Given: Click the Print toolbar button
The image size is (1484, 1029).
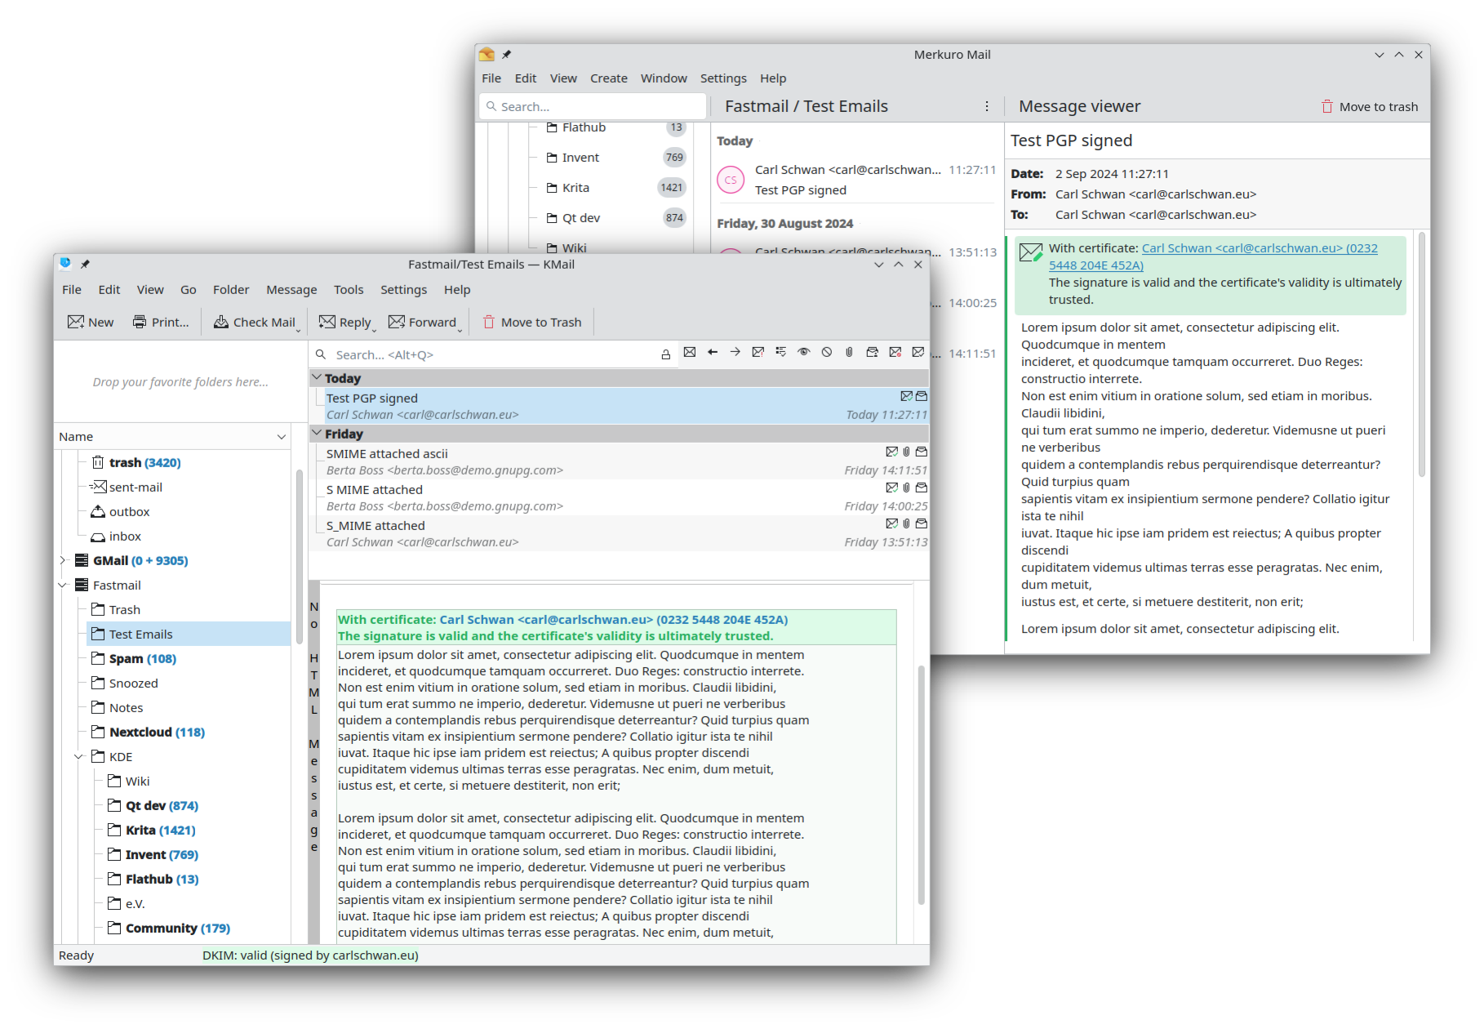Looking at the screenshot, I should point(161,322).
